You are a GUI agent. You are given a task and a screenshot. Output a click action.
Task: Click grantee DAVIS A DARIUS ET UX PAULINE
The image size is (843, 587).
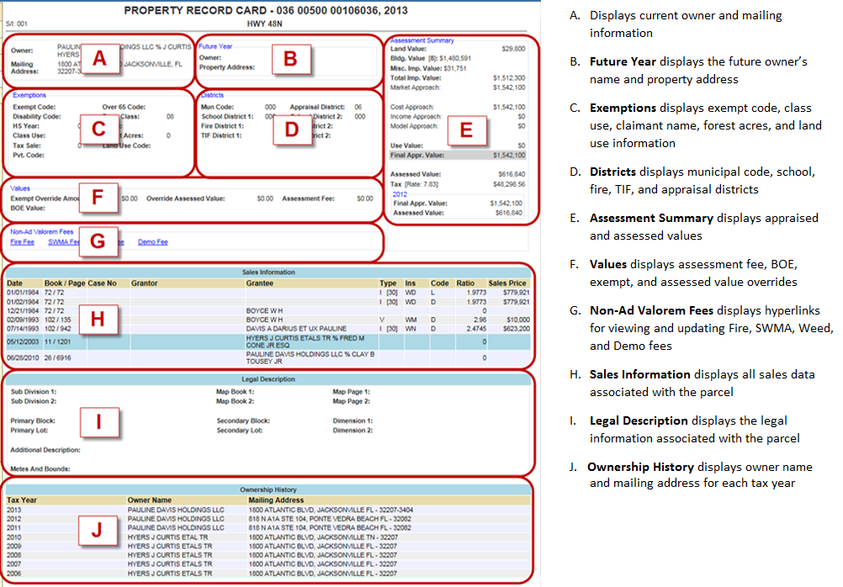[296, 329]
